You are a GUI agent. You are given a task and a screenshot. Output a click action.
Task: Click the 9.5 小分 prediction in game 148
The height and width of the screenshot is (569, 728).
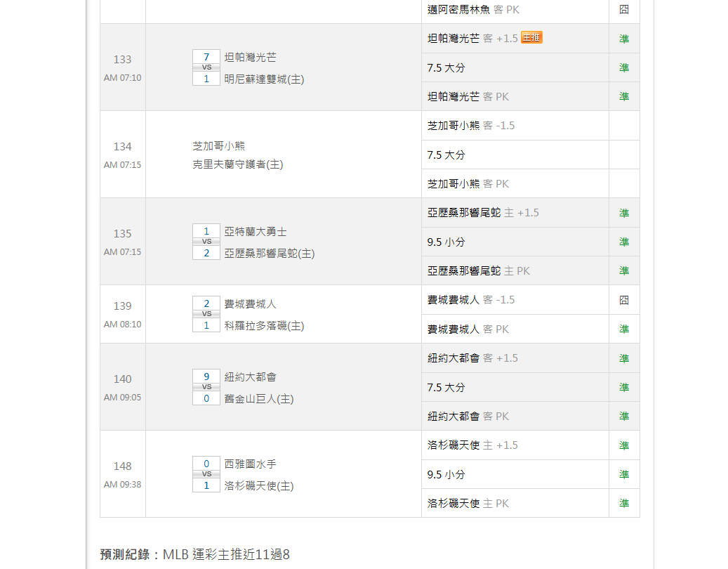point(446,474)
